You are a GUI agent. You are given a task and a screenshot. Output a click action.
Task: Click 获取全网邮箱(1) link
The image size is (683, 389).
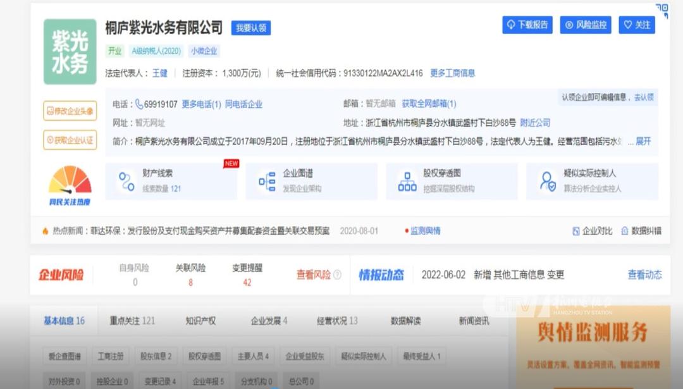pyautogui.click(x=429, y=104)
